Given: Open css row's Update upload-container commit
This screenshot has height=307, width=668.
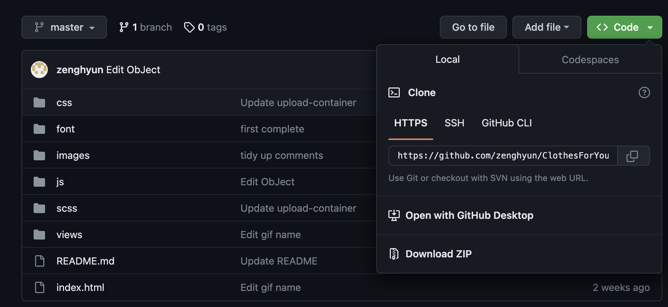Looking at the screenshot, I should [x=298, y=102].
